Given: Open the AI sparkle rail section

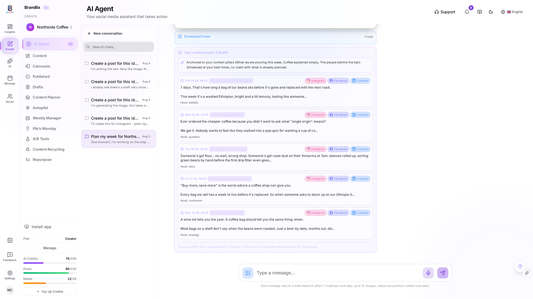Looking at the screenshot, I should [x=10, y=63].
